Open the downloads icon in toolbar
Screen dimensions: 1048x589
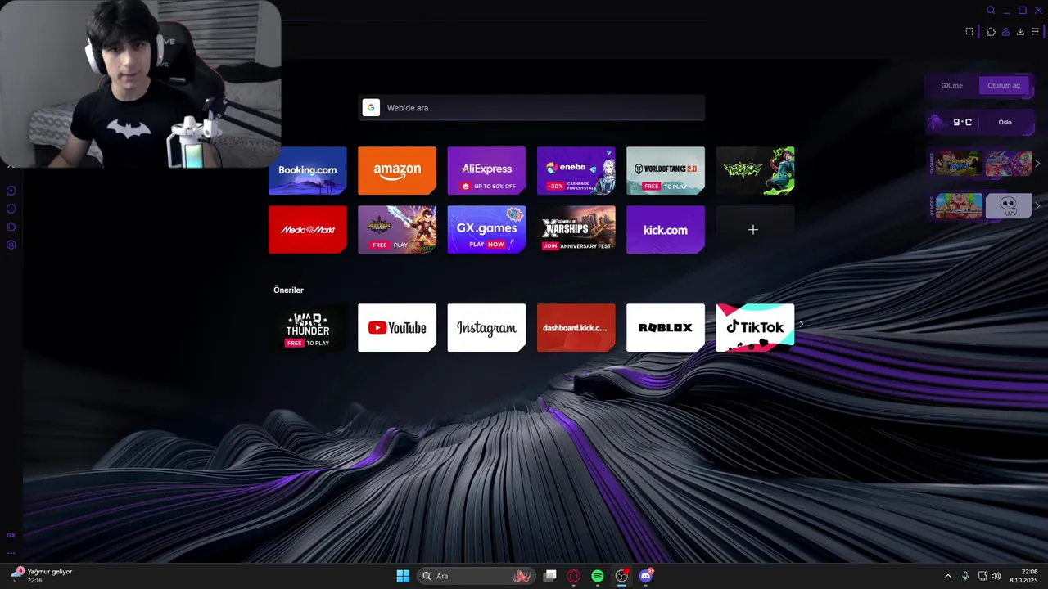tap(1020, 32)
